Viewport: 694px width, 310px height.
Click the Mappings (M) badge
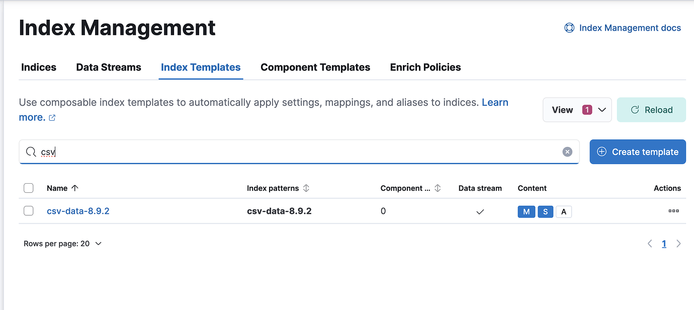click(526, 212)
